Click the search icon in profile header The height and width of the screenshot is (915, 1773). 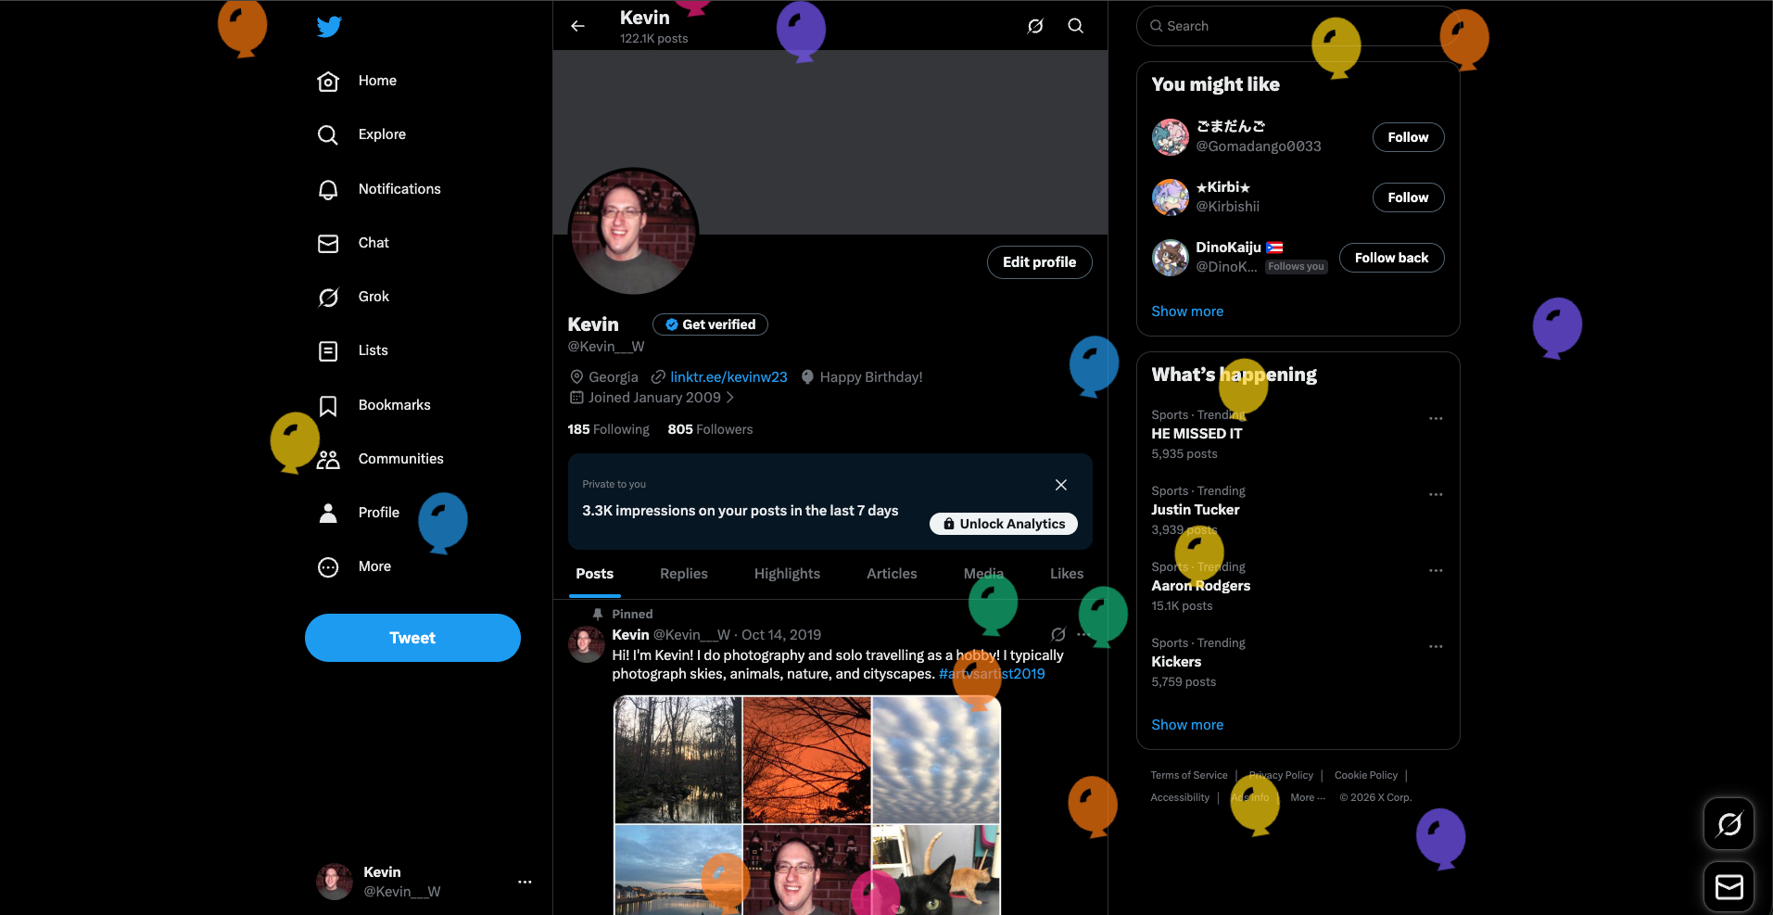1075,26
